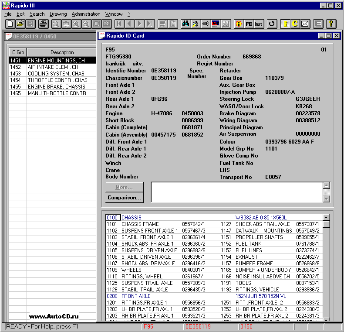Click the New document toolbar icon
The width and height of the screenshot is (344, 332).
[x=10, y=24]
